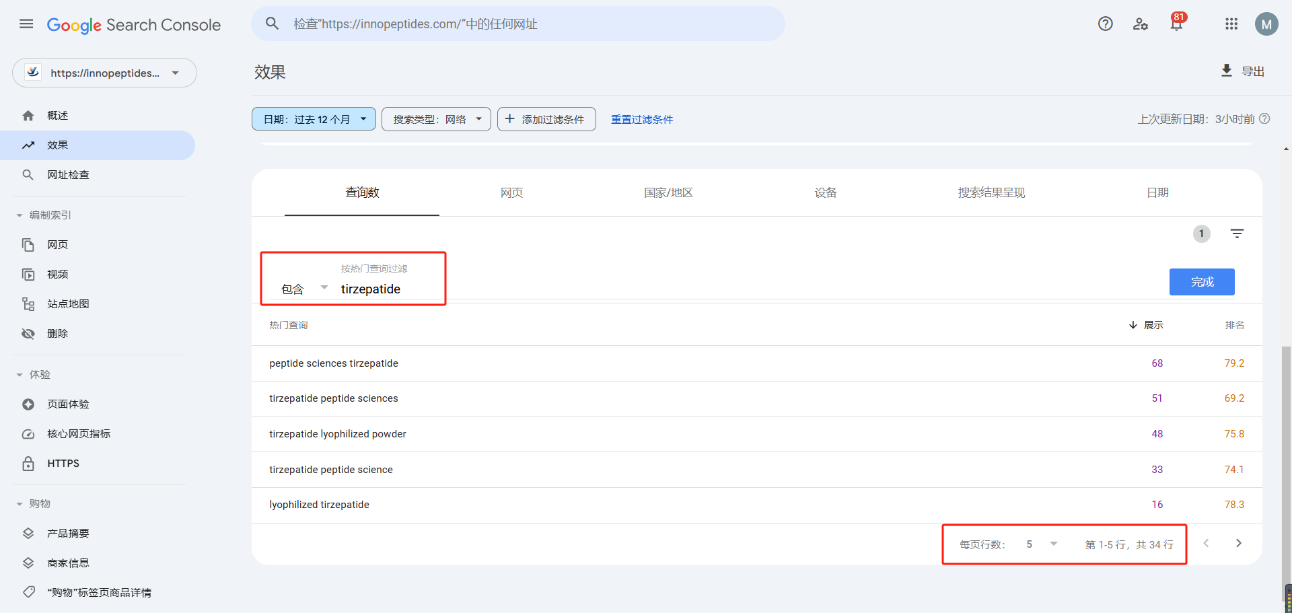Open the help question mark icon
1292x613 pixels.
coord(1106,24)
